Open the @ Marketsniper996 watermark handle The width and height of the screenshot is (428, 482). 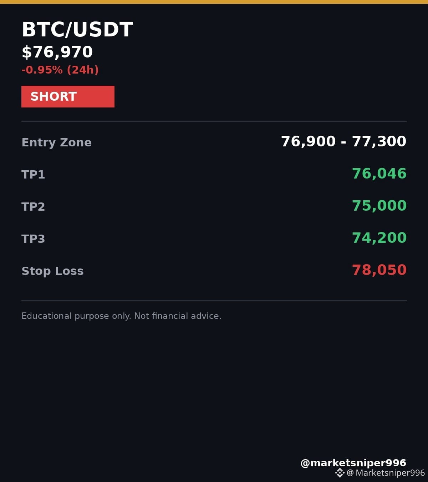click(x=386, y=473)
